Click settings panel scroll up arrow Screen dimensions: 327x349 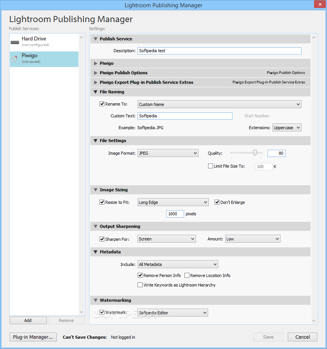pos(314,37)
